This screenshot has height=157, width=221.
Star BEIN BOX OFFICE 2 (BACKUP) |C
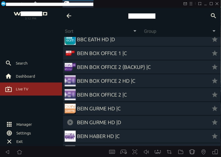click(214, 67)
